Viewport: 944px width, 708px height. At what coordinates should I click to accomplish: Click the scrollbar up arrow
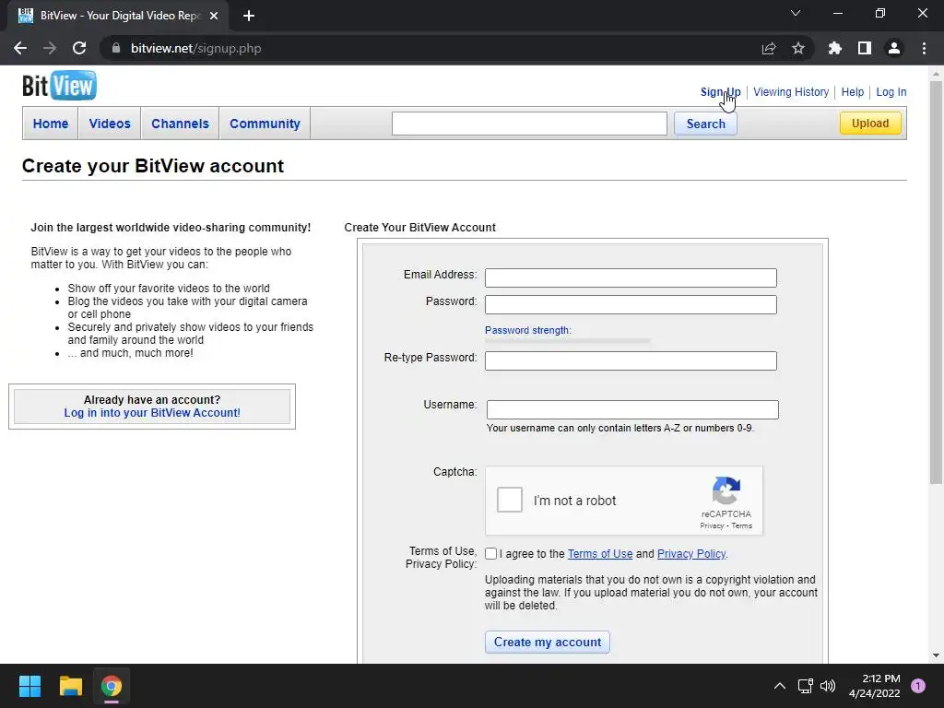click(x=936, y=74)
